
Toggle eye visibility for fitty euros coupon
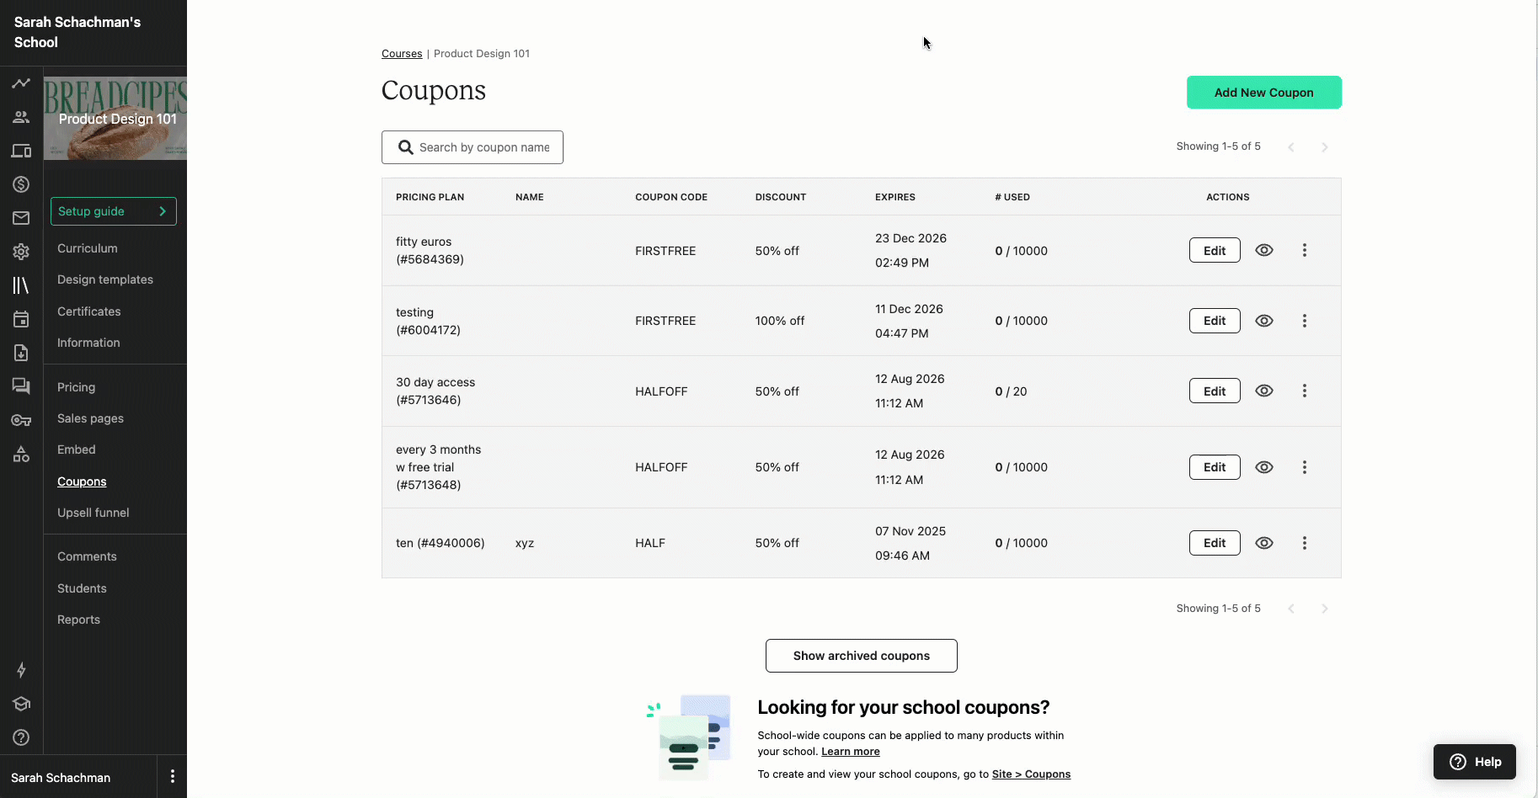pyautogui.click(x=1264, y=250)
